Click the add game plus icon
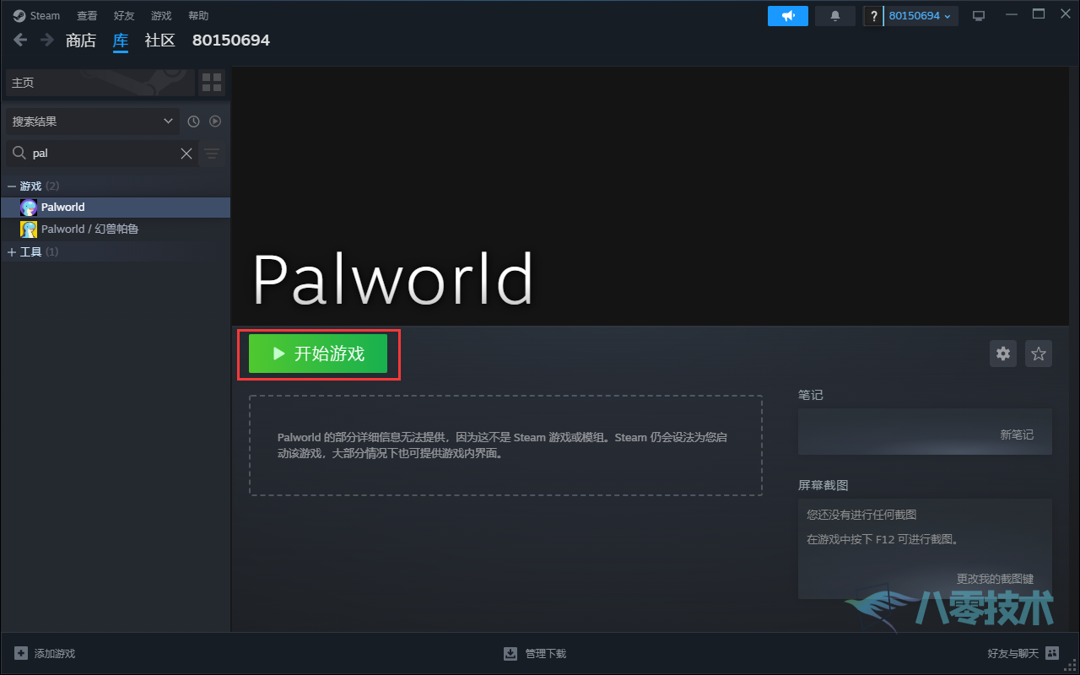 coord(21,653)
